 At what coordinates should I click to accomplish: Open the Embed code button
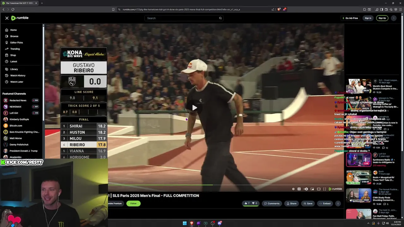325,203
